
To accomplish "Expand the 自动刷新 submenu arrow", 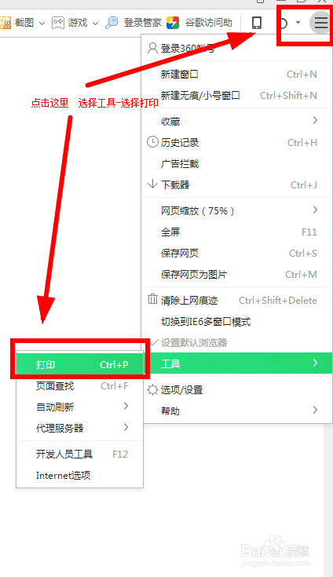I will coord(126,407).
